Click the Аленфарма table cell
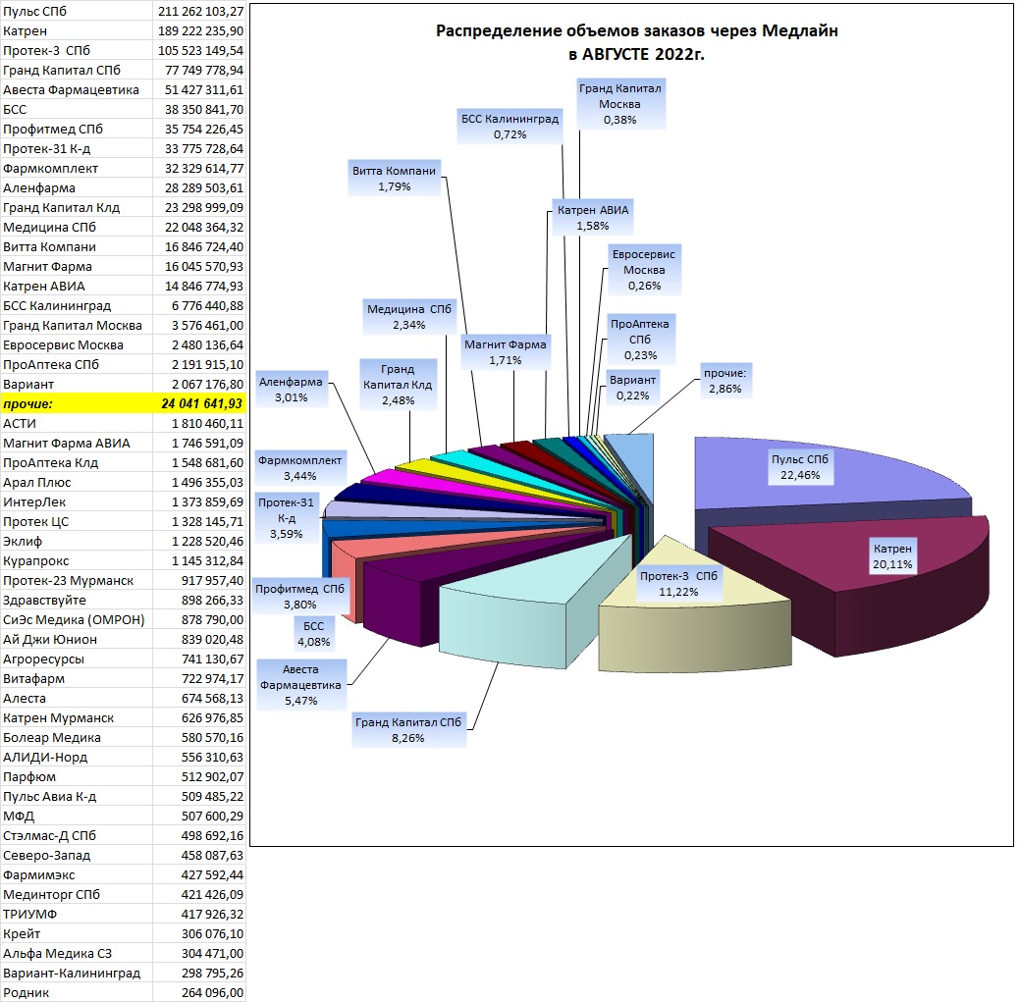1020x1002 pixels. click(x=77, y=187)
